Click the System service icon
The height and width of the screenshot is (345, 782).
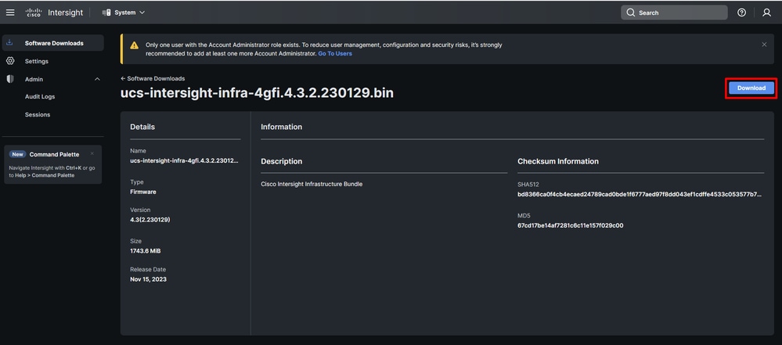(106, 13)
